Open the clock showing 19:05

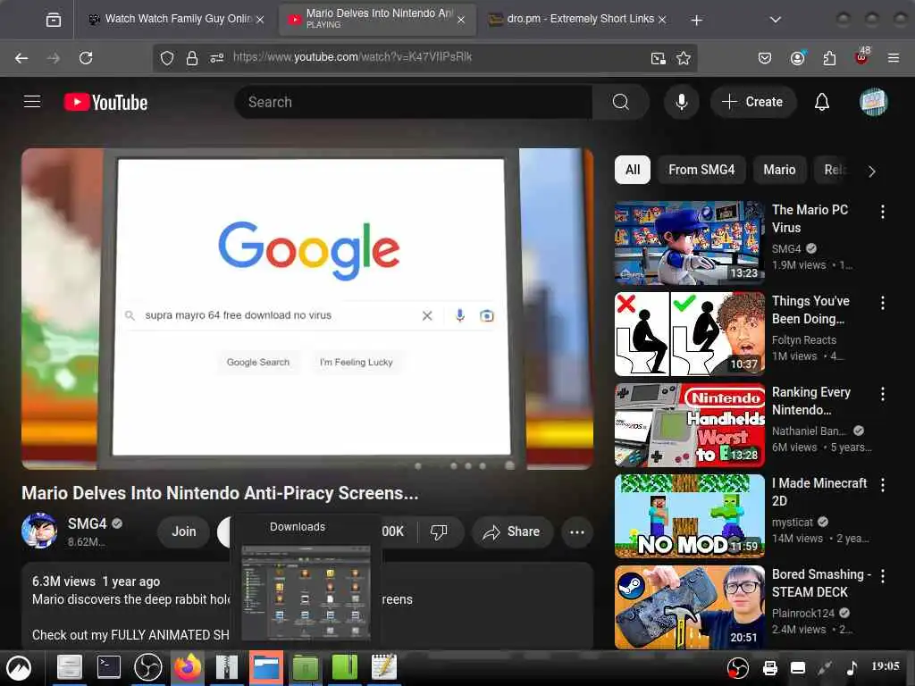pos(886,665)
